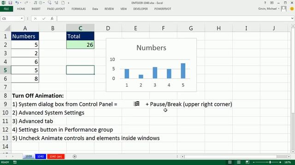The height and width of the screenshot is (165, 295).
Task: Open the Insert Function fx dialog
Action: pos(52,18)
